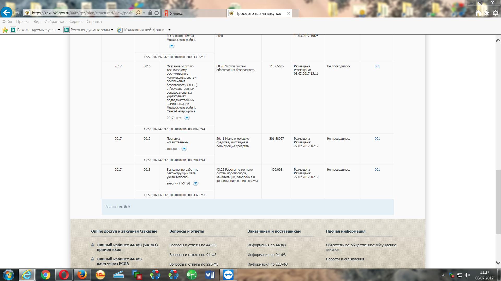Click the search magnifier in address bar
The image size is (501, 281).
pyautogui.click(x=138, y=13)
